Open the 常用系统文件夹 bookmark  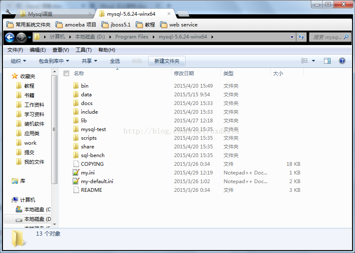click(x=28, y=25)
